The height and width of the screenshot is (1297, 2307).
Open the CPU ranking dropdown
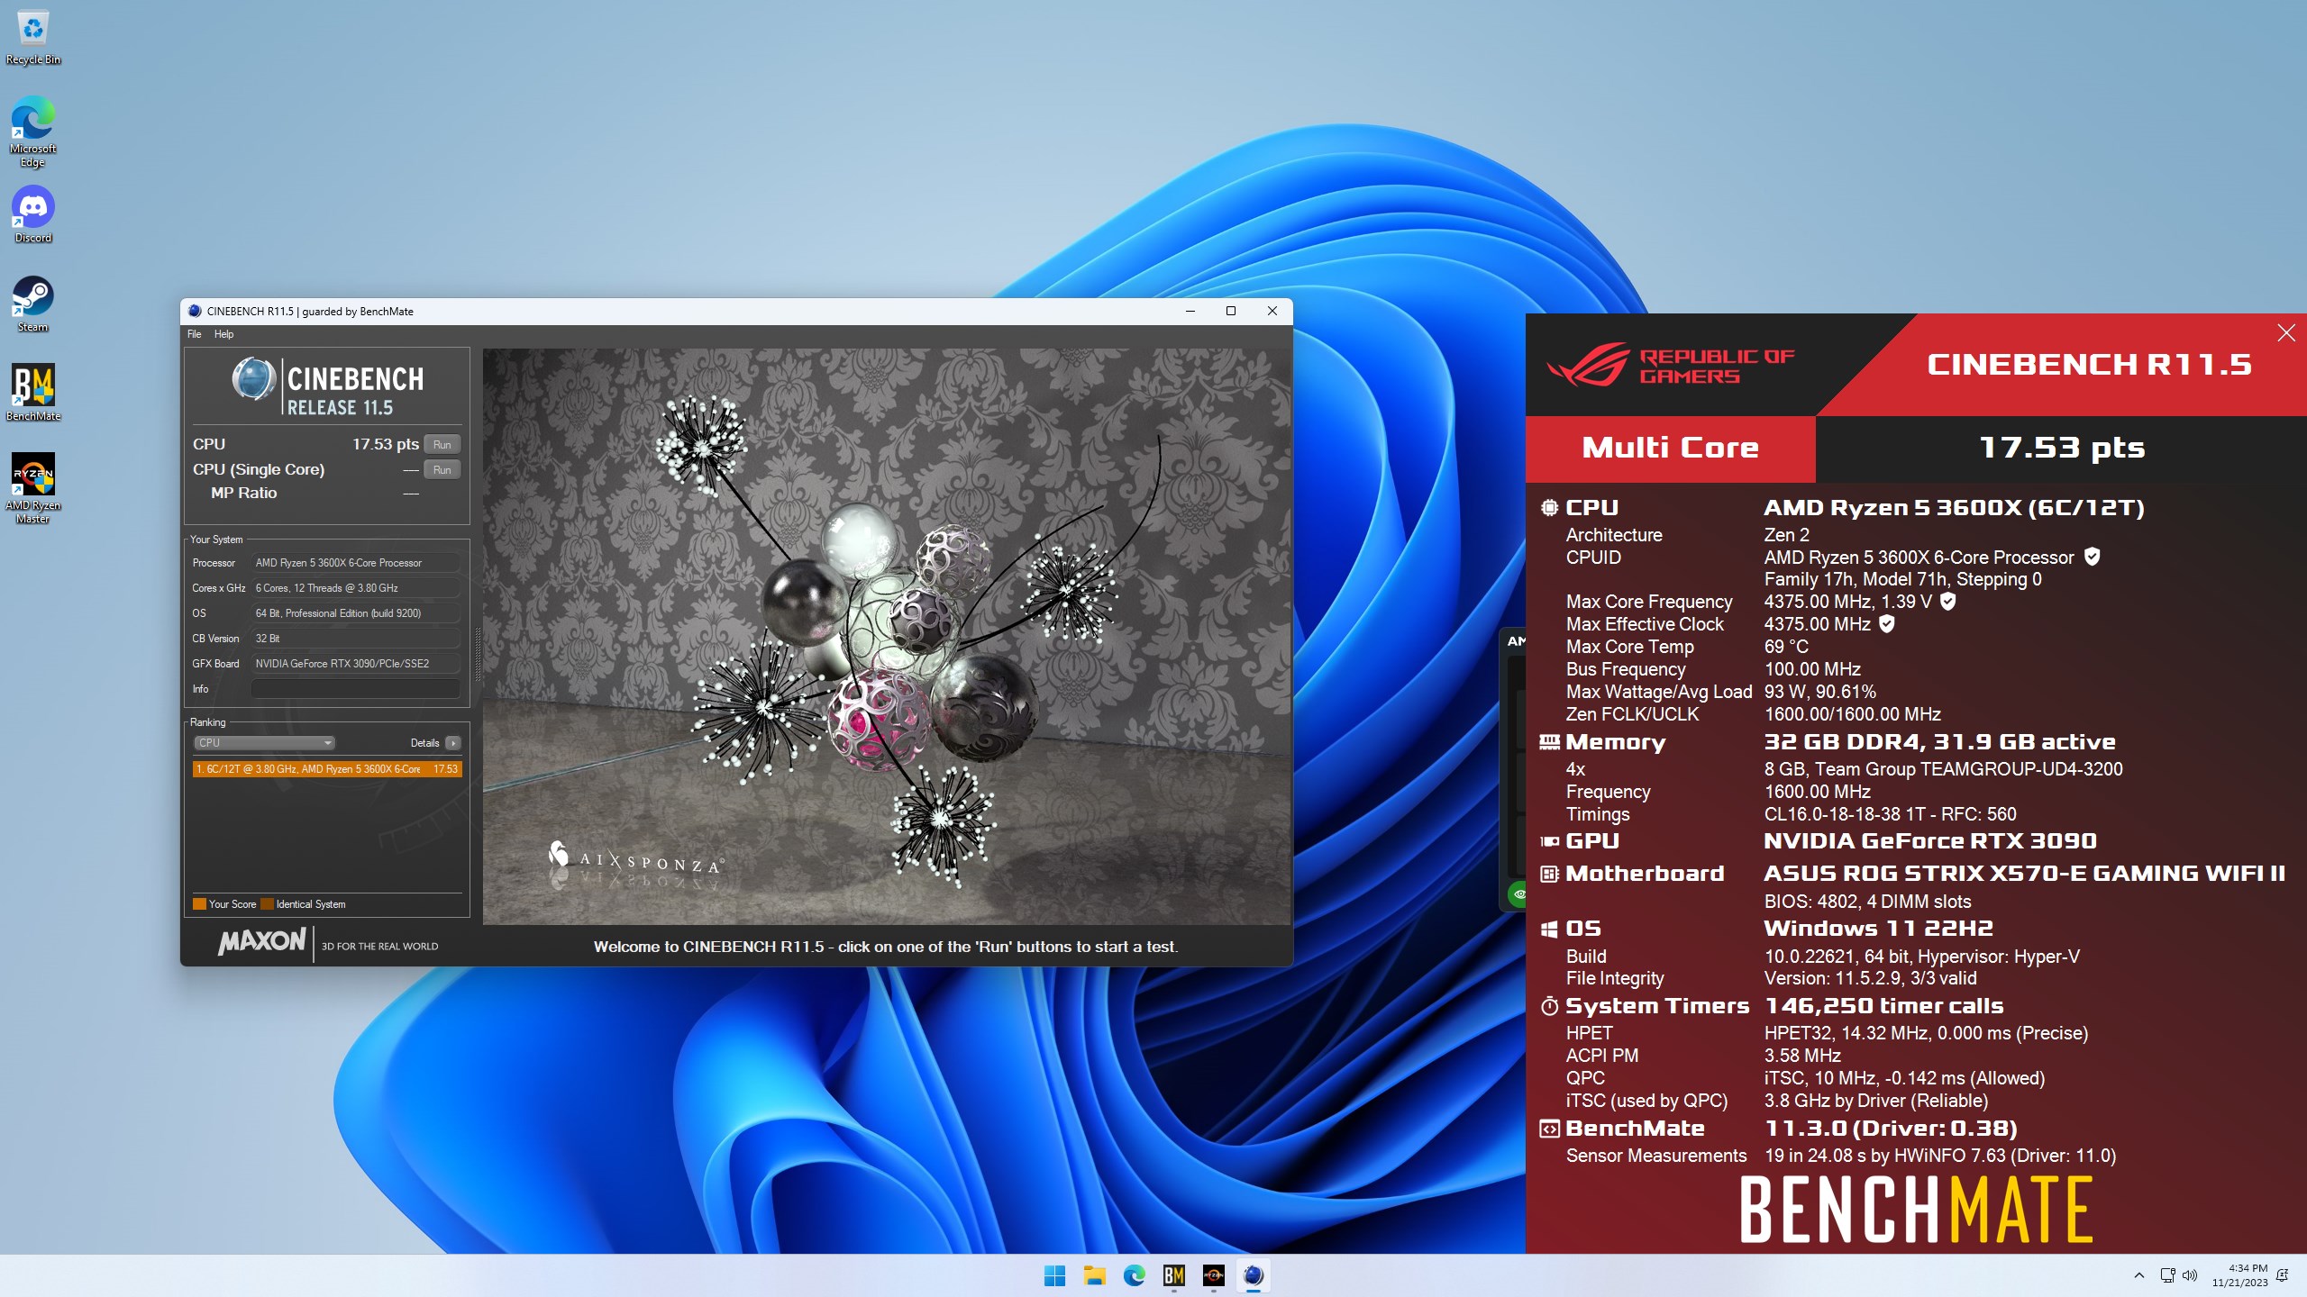264,743
